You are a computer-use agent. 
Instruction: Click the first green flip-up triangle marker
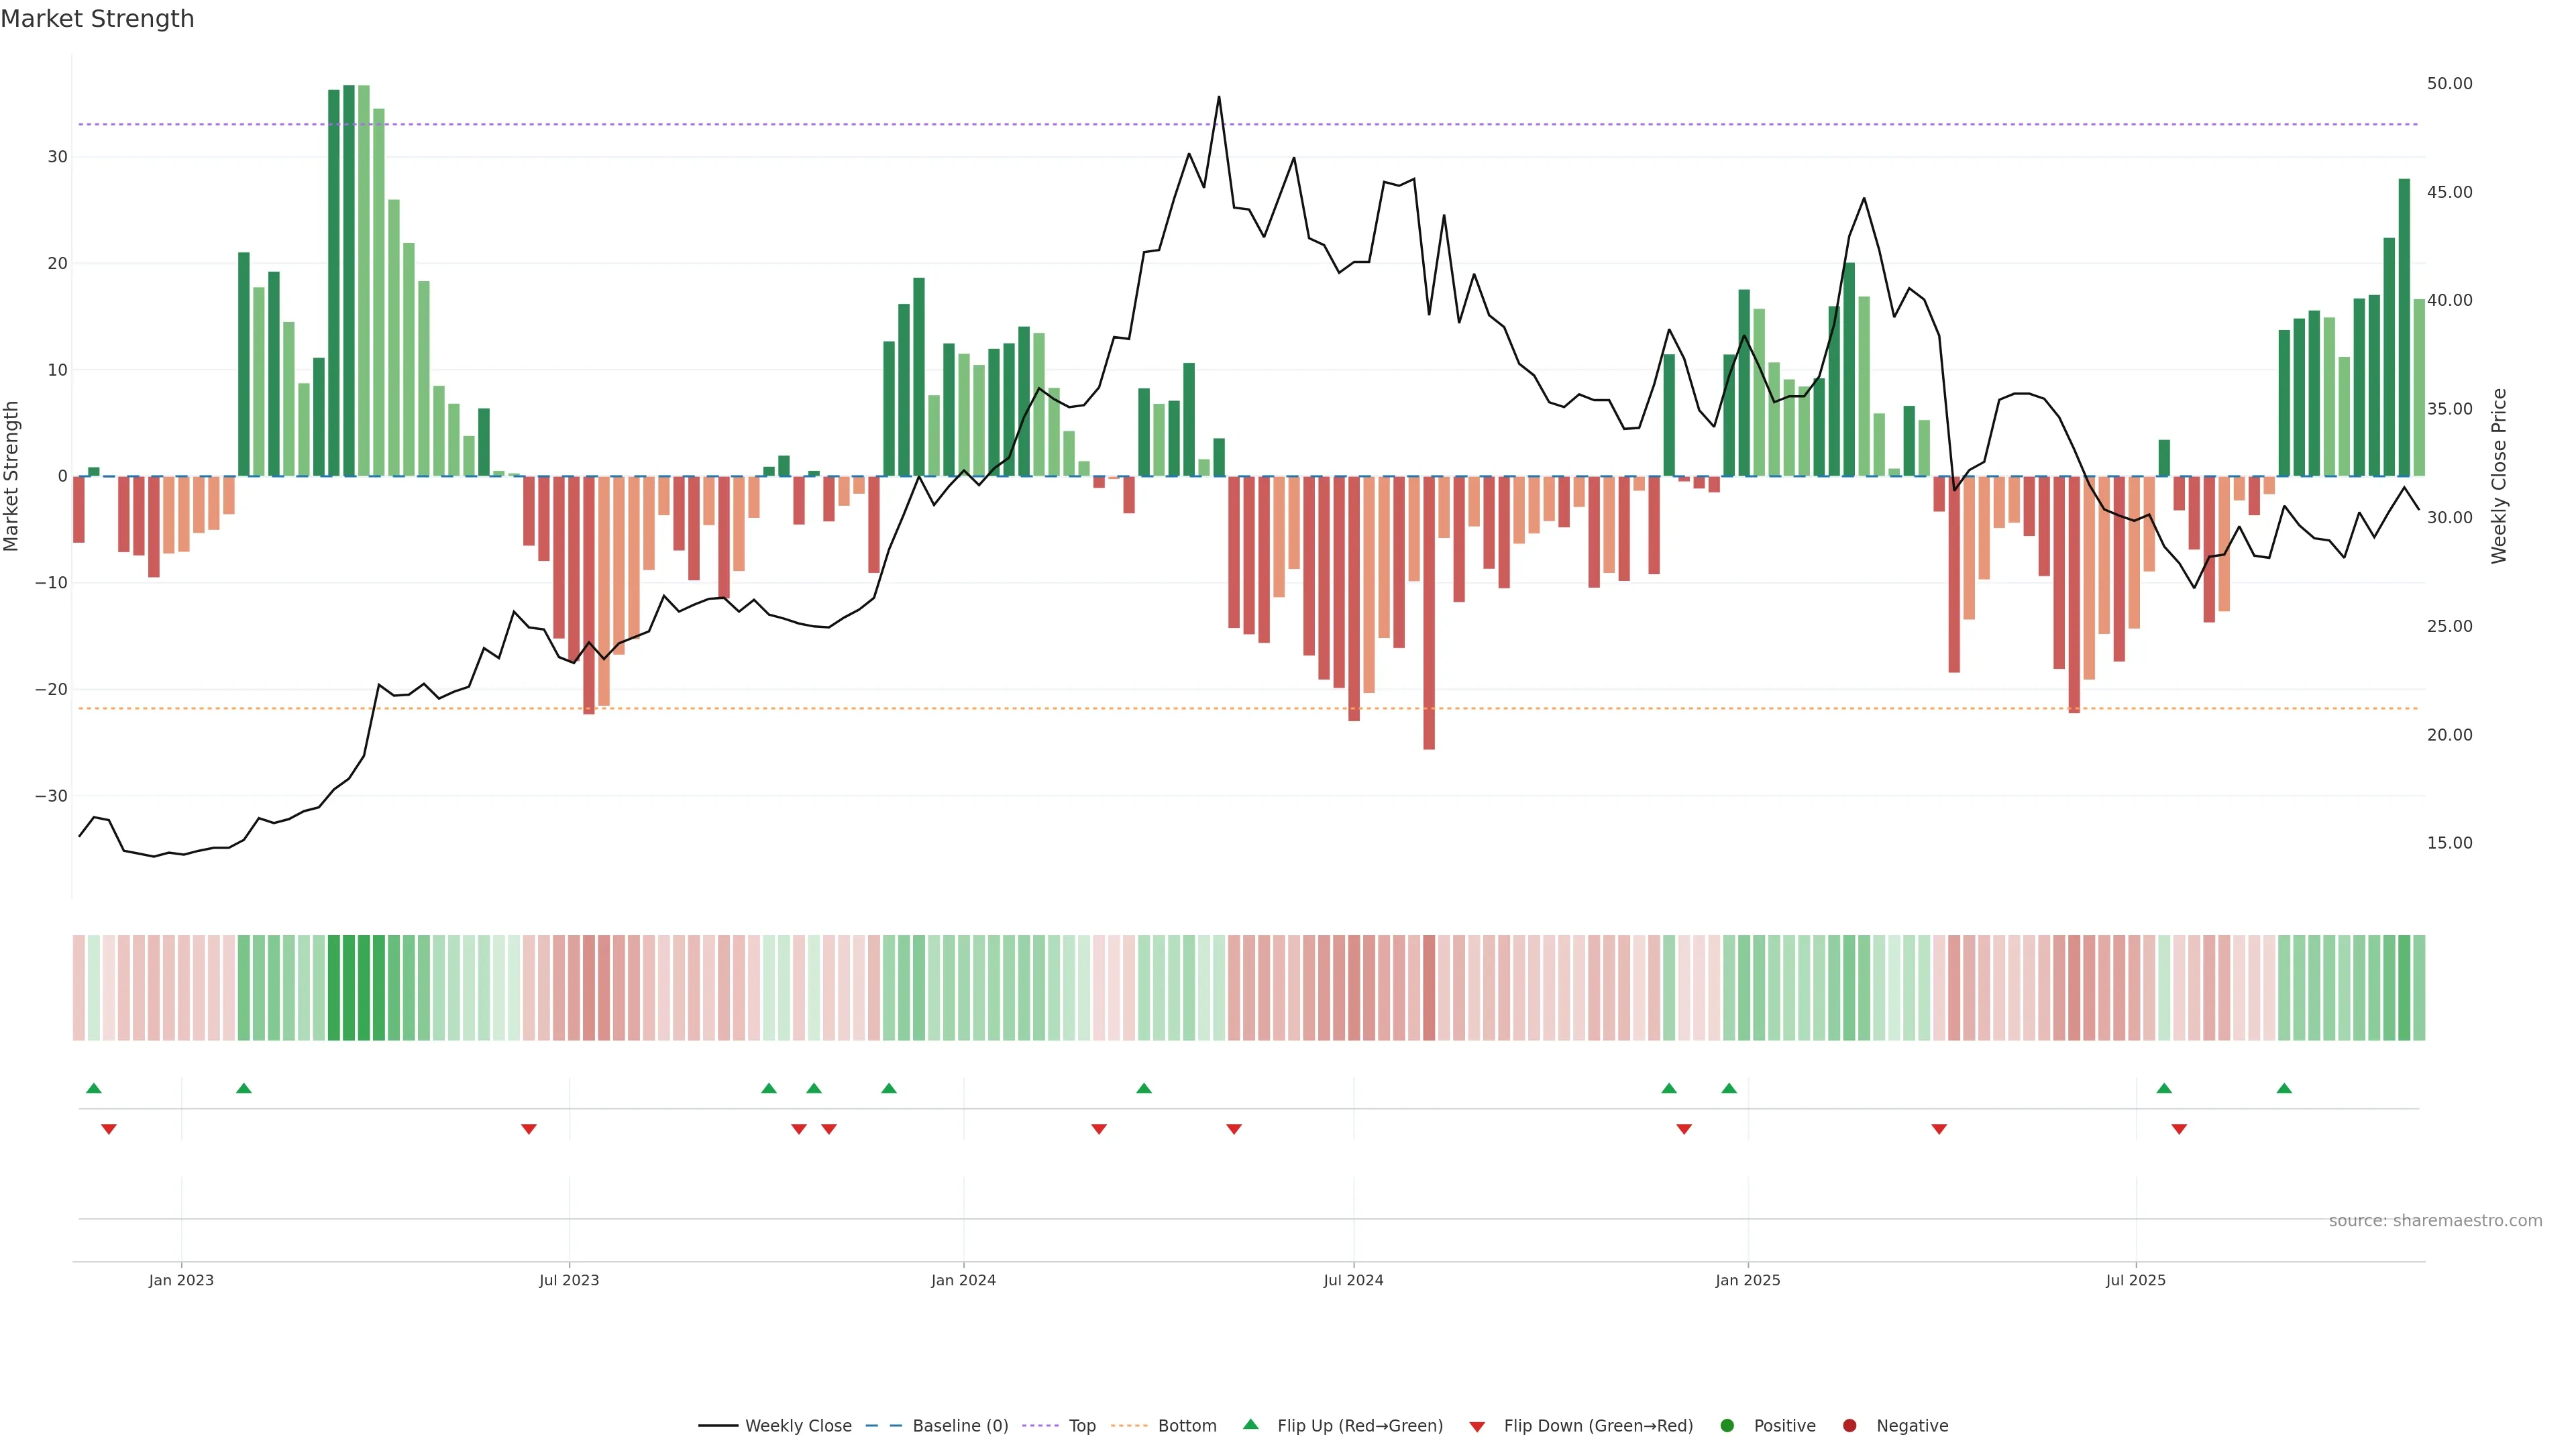94,1088
